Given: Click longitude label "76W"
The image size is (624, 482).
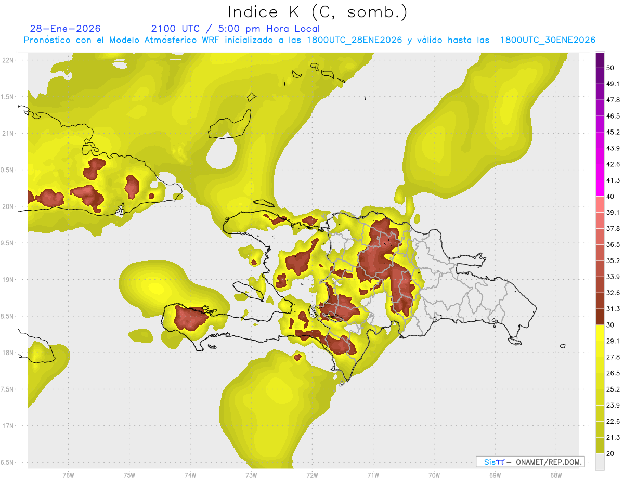Looking at the screenshot, I should (68, 475).
